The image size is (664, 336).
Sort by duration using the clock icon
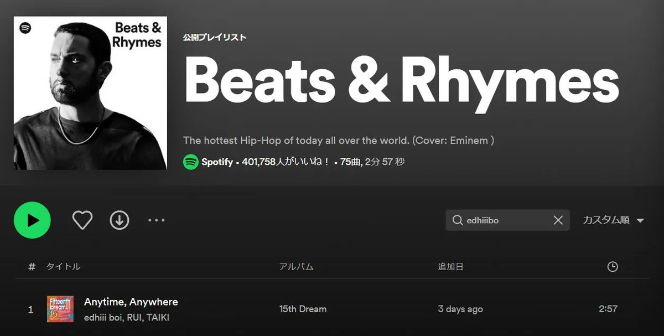click(612, 267)
